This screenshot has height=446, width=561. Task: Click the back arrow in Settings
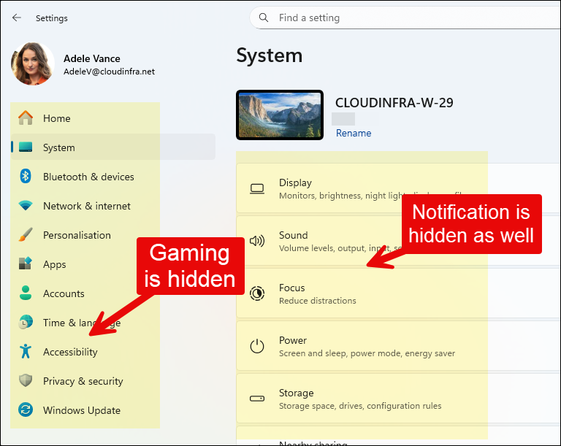17,18
